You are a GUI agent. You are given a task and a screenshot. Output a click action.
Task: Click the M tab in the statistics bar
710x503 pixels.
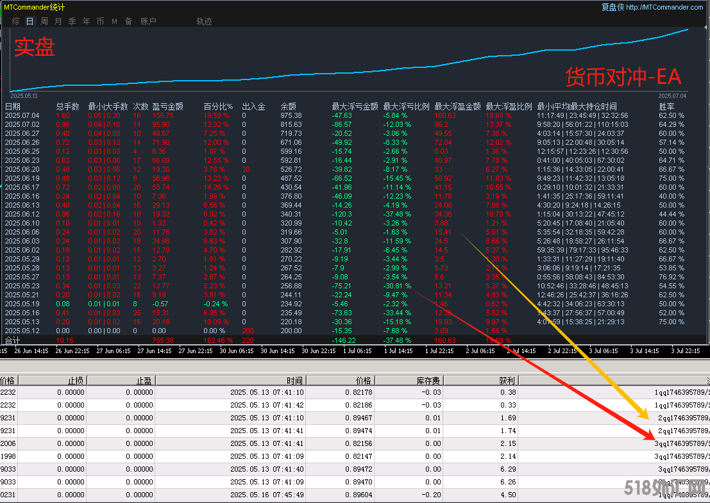(114, 21)
